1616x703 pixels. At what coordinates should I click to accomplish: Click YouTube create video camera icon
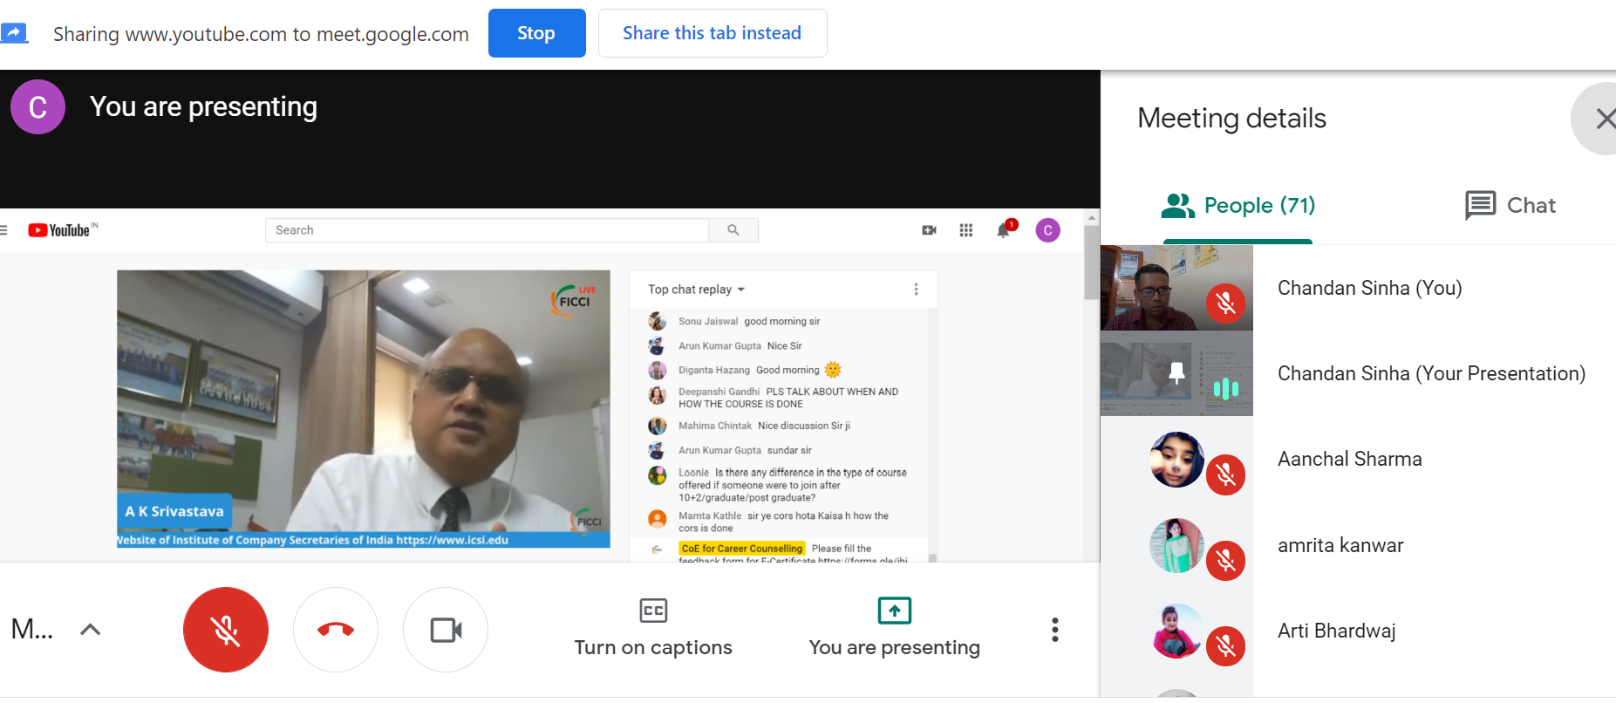click(929, 230)
